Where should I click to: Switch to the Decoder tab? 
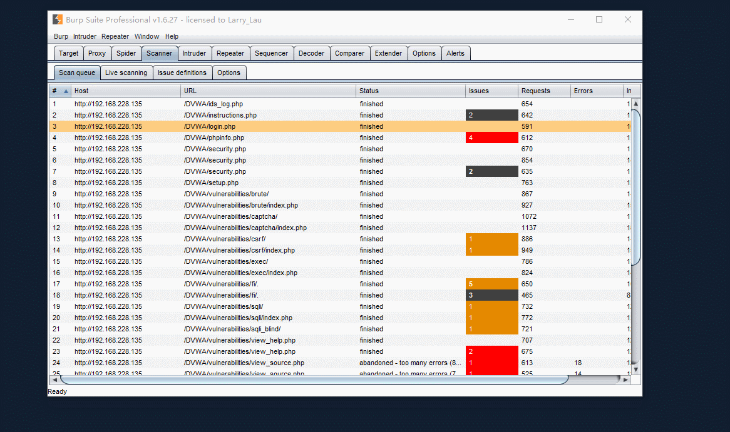(311, 54)
